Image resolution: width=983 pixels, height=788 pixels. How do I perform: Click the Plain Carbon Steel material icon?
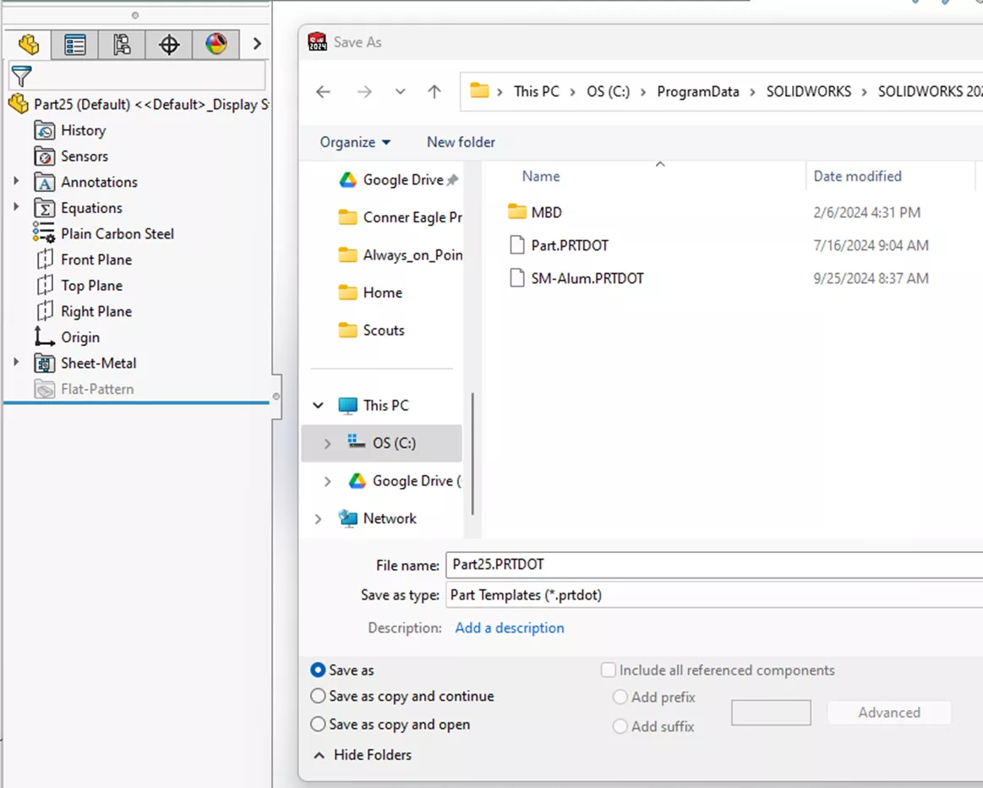pyautogui.click(x=44, y=233)
